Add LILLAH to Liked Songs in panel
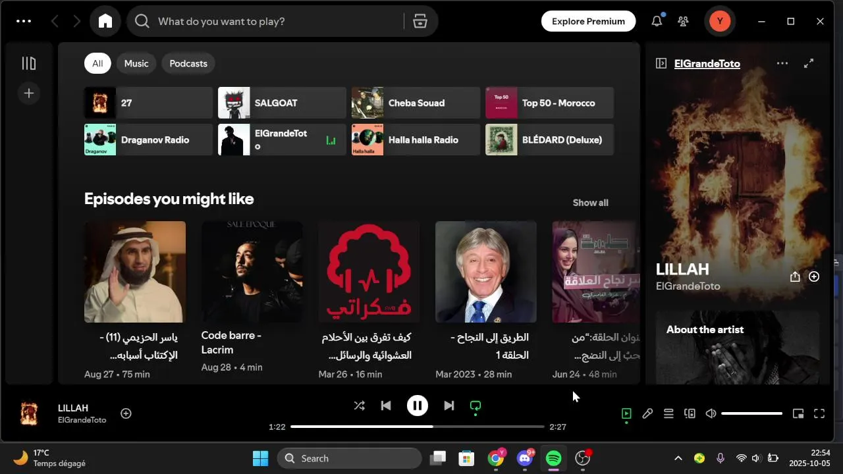This screenshot has width=843, height=474. pos(814,276)
